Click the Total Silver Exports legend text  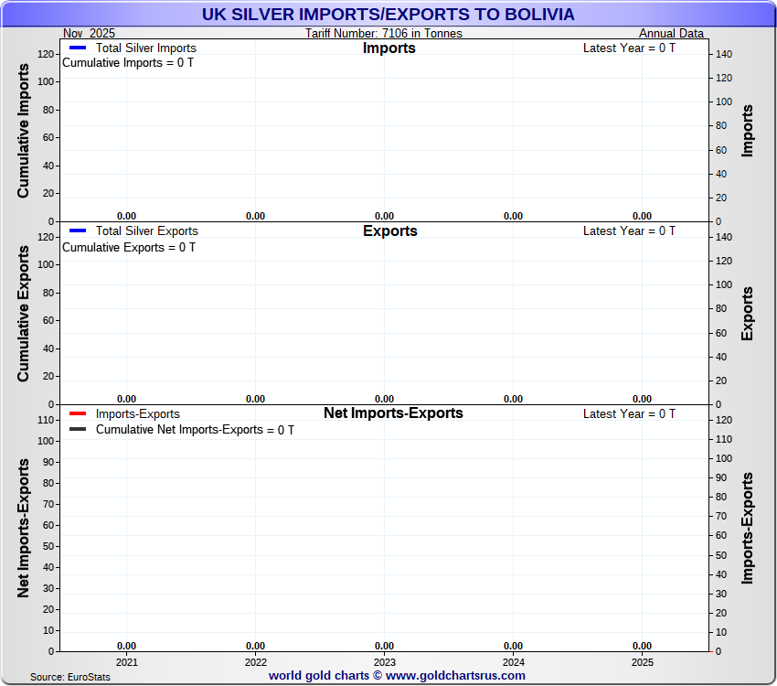tap(146, 230)
